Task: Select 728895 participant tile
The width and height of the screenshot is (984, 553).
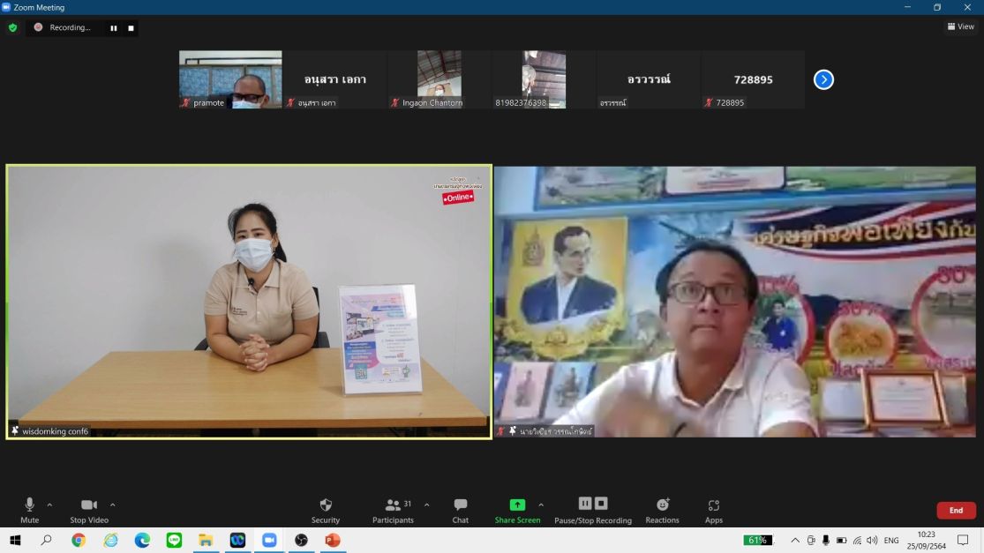Action: click(753, 79)
